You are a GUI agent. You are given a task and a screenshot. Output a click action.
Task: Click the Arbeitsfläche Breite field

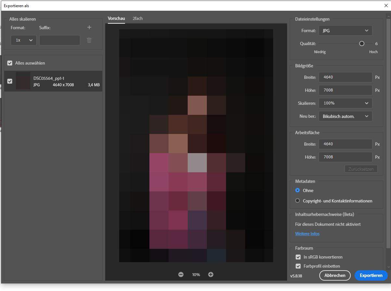tap(346, 144)
